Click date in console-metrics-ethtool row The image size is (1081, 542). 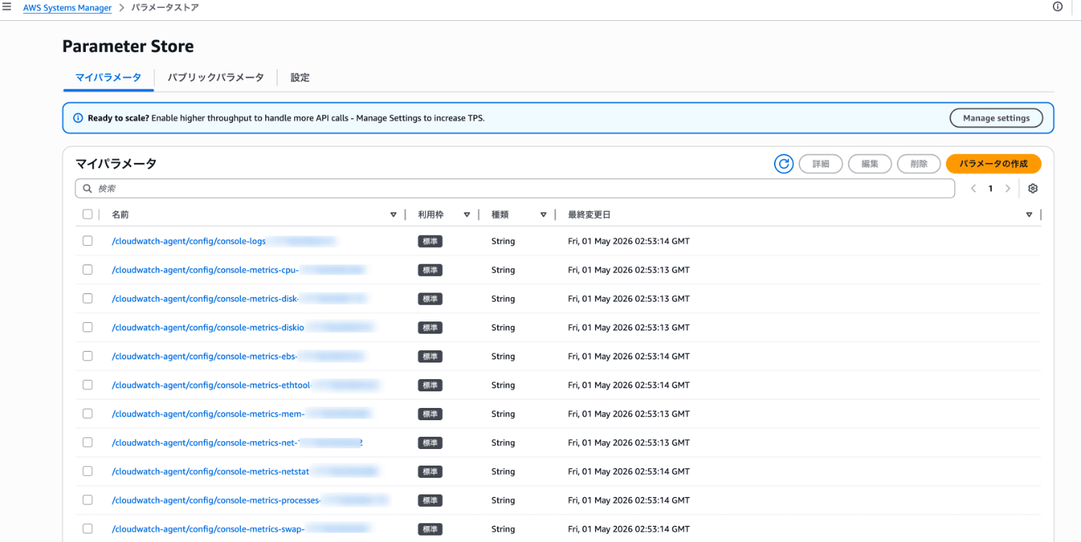pos(628,385)
